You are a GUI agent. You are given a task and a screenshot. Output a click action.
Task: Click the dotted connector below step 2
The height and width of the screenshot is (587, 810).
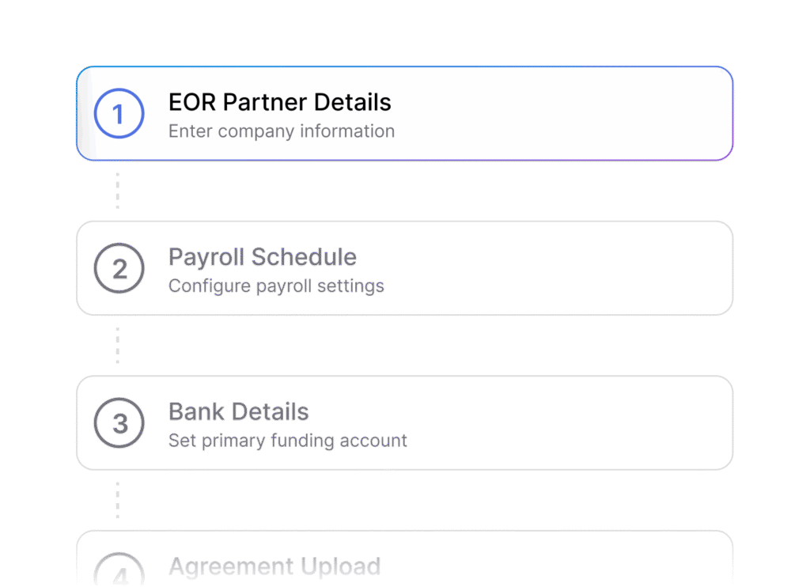(118, 345)
